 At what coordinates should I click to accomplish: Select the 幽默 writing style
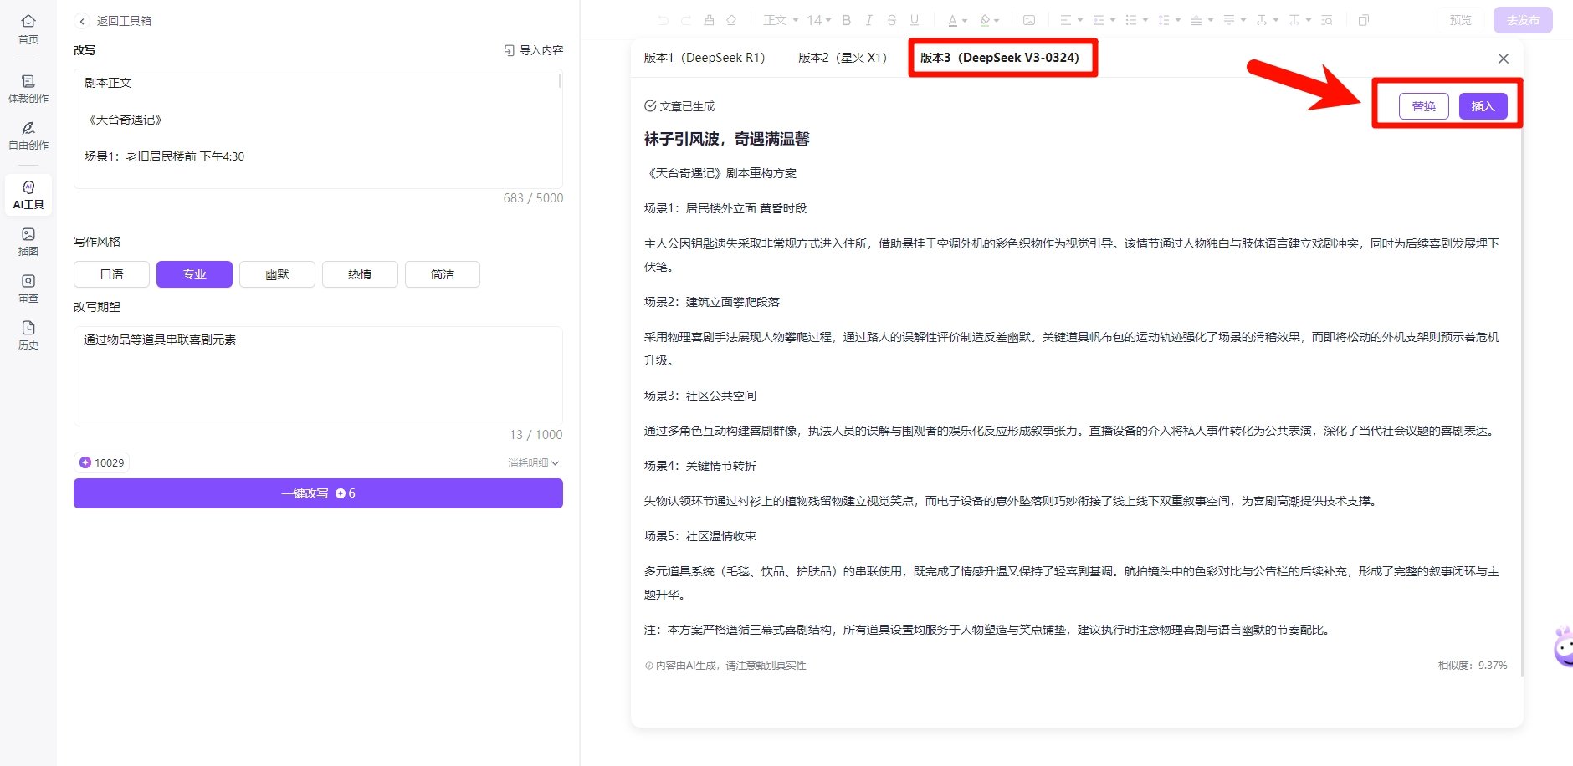point(277,273)
